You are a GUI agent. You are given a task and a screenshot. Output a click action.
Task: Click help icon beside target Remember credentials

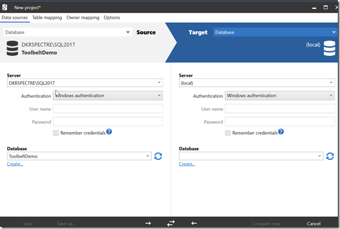281,132
